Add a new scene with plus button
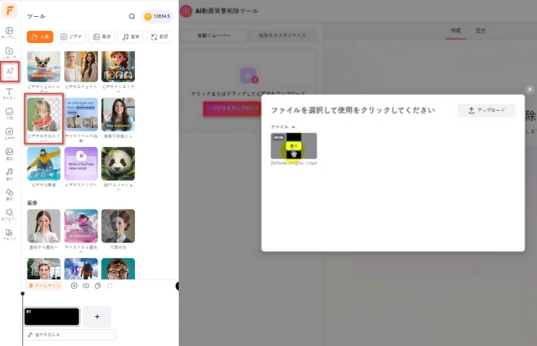 tap(97, 317)
